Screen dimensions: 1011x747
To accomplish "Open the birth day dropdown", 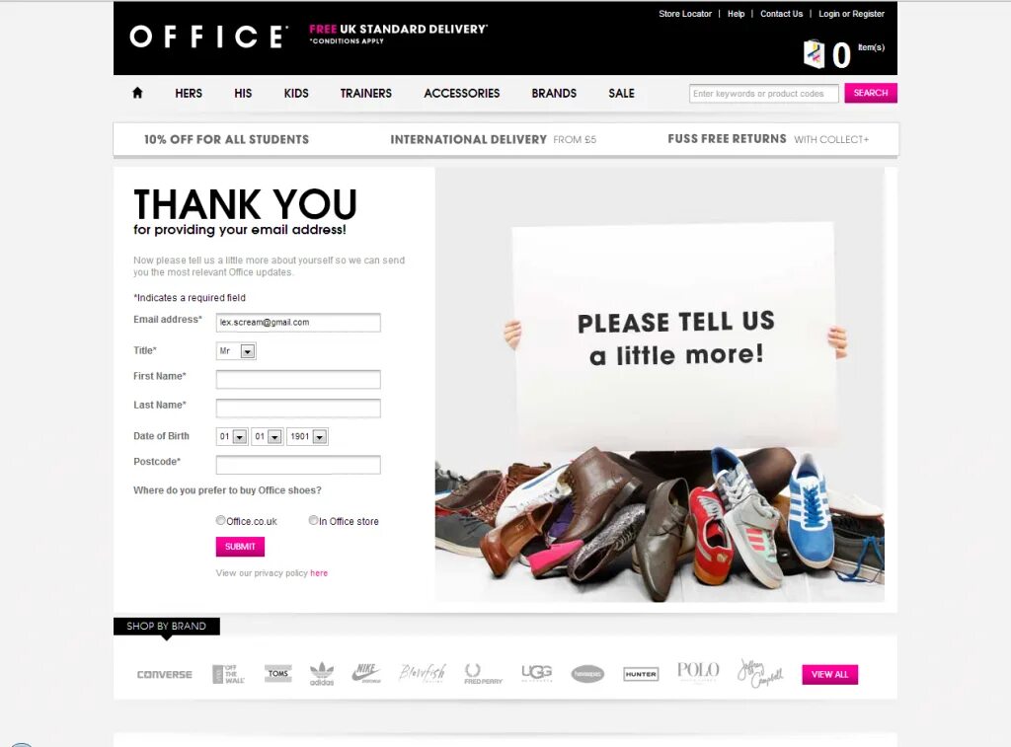I will pos(232,436).
